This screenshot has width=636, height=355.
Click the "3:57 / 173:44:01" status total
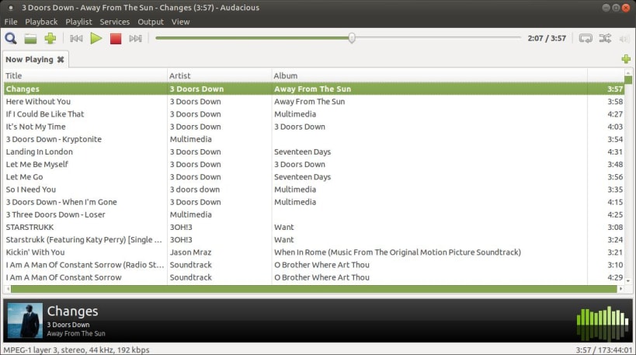(x=604, y=350)
